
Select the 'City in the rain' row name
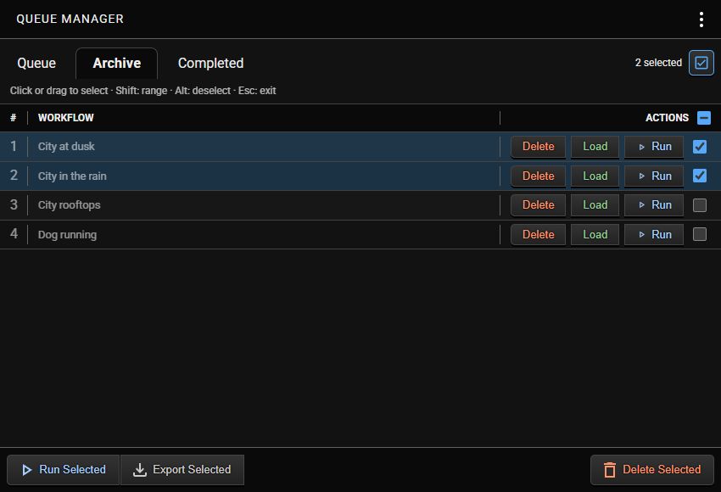point(72,176)
